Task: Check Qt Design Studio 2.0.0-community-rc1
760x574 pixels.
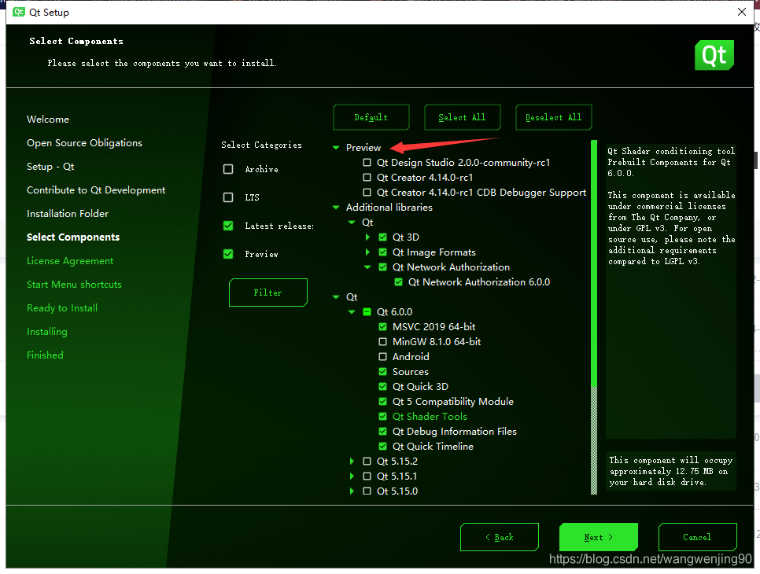Action: [367, 161]
